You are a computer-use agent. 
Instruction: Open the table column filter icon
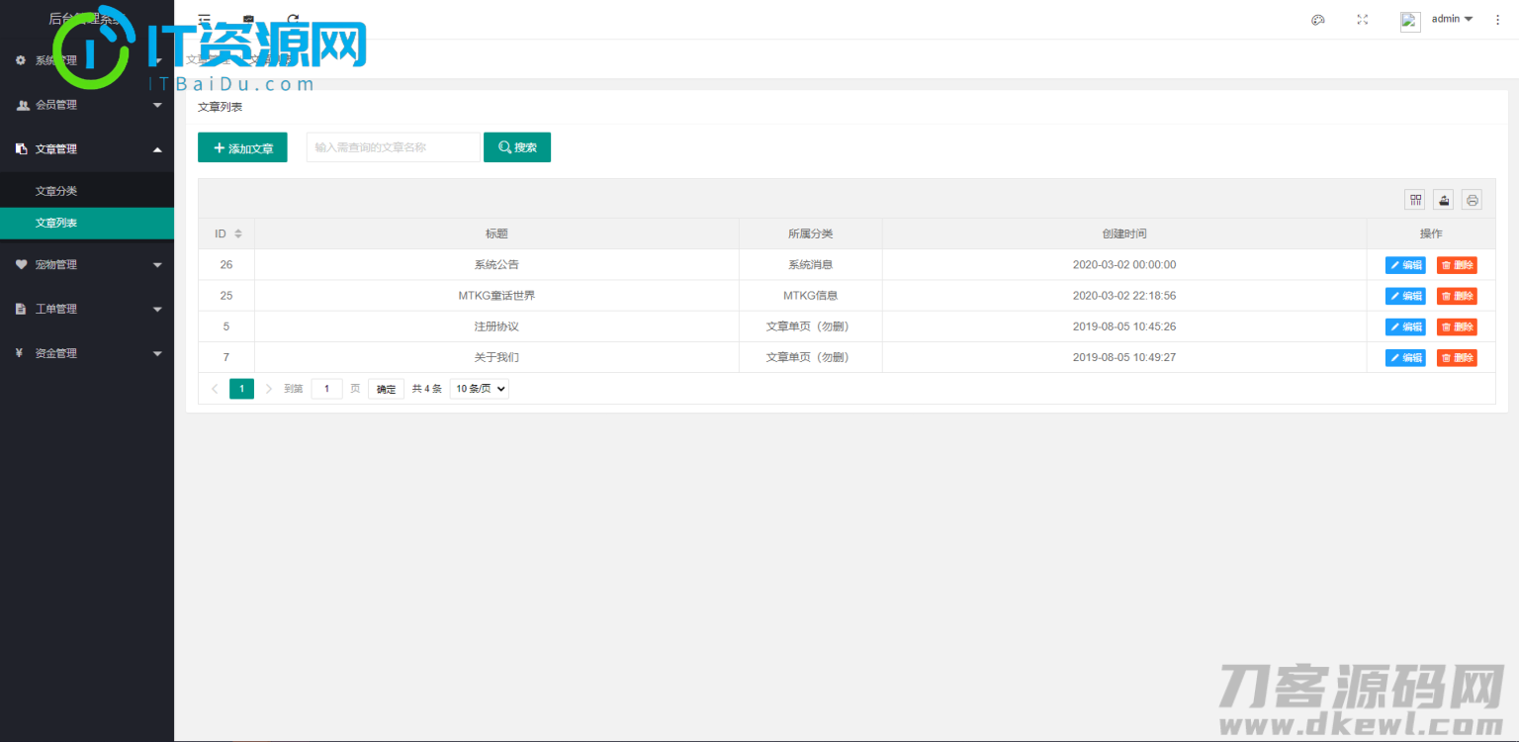[1416, 200]
